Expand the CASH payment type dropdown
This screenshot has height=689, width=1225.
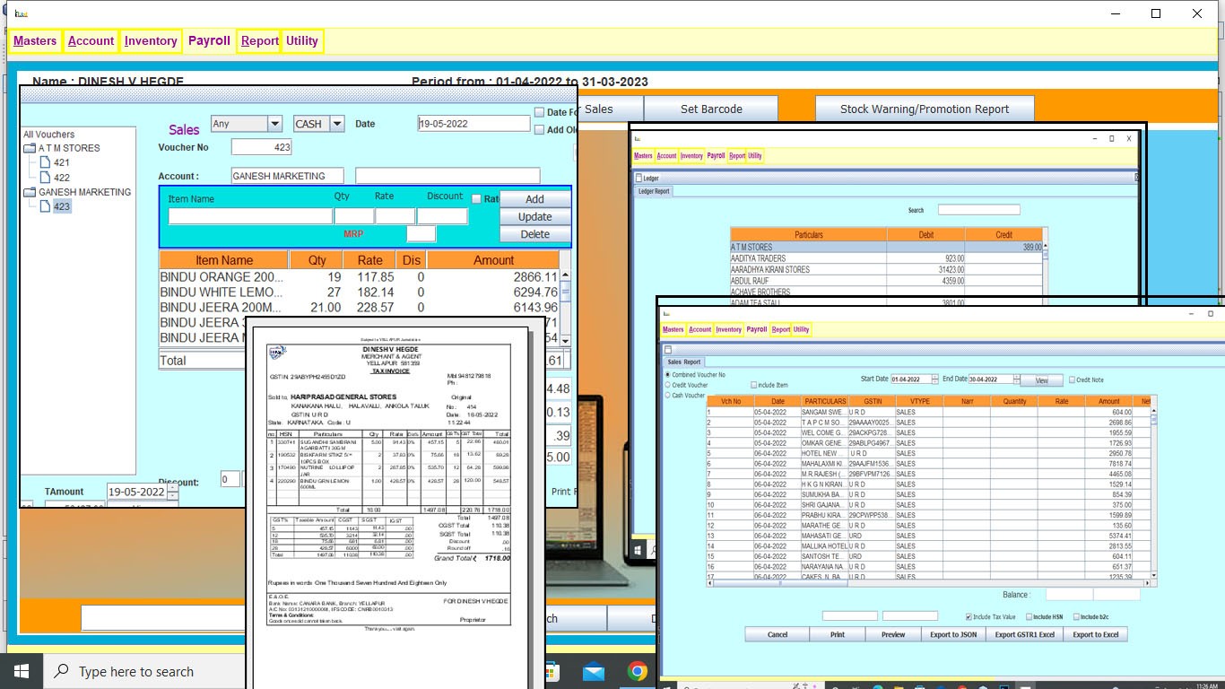[337, 124]
